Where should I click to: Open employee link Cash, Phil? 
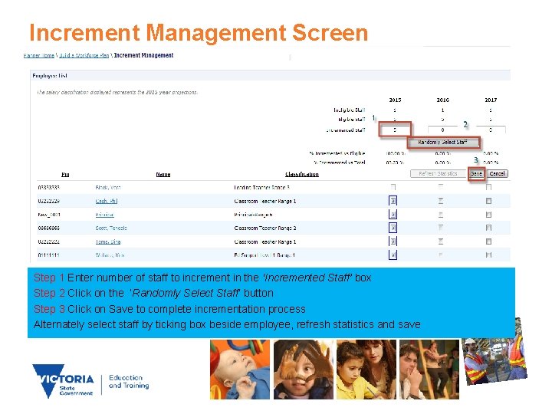click(107, 201)
